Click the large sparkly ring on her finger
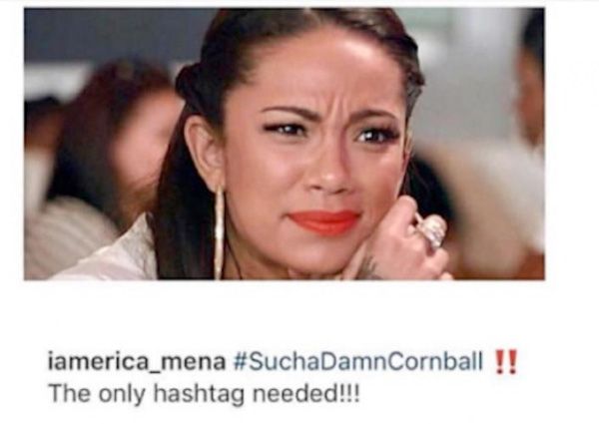The image size is (599, 424). pos(432,229)
